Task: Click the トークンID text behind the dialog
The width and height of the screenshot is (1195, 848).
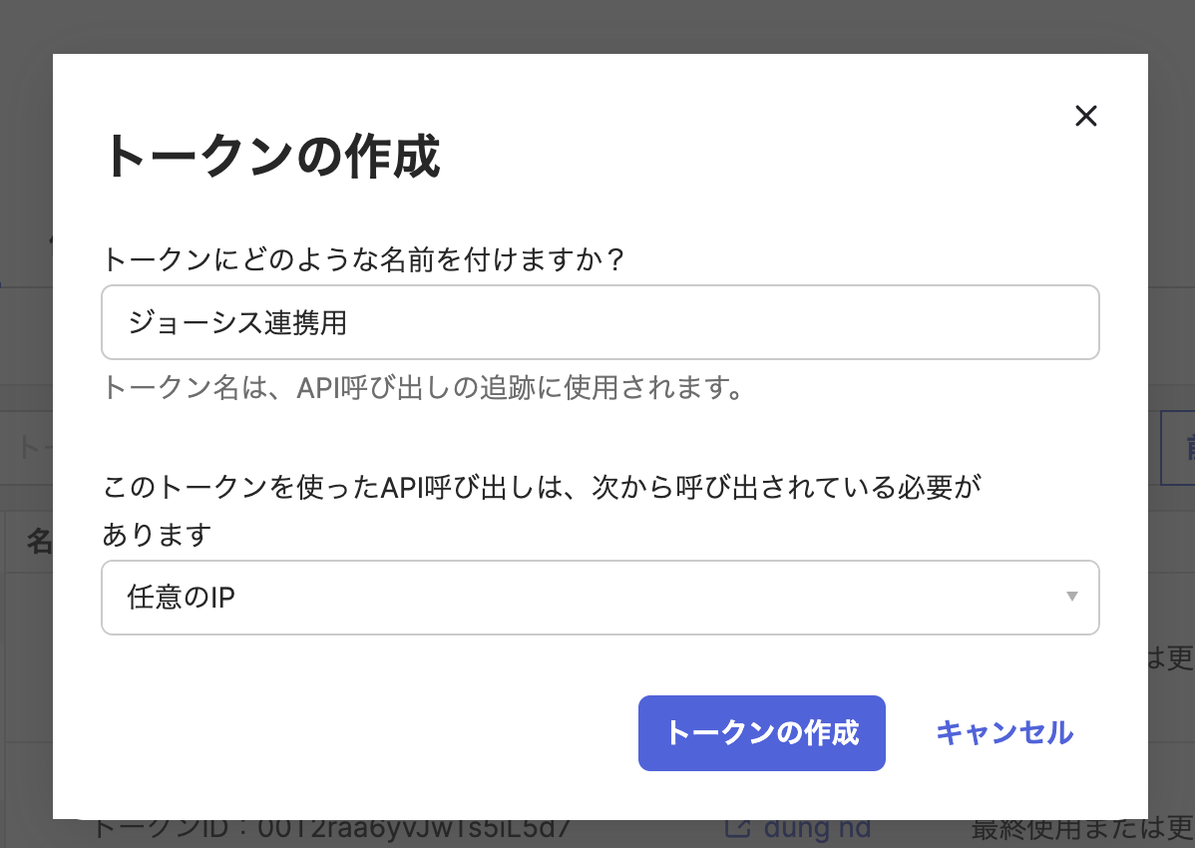Action: pyautogui.click(x=329, y=830)
